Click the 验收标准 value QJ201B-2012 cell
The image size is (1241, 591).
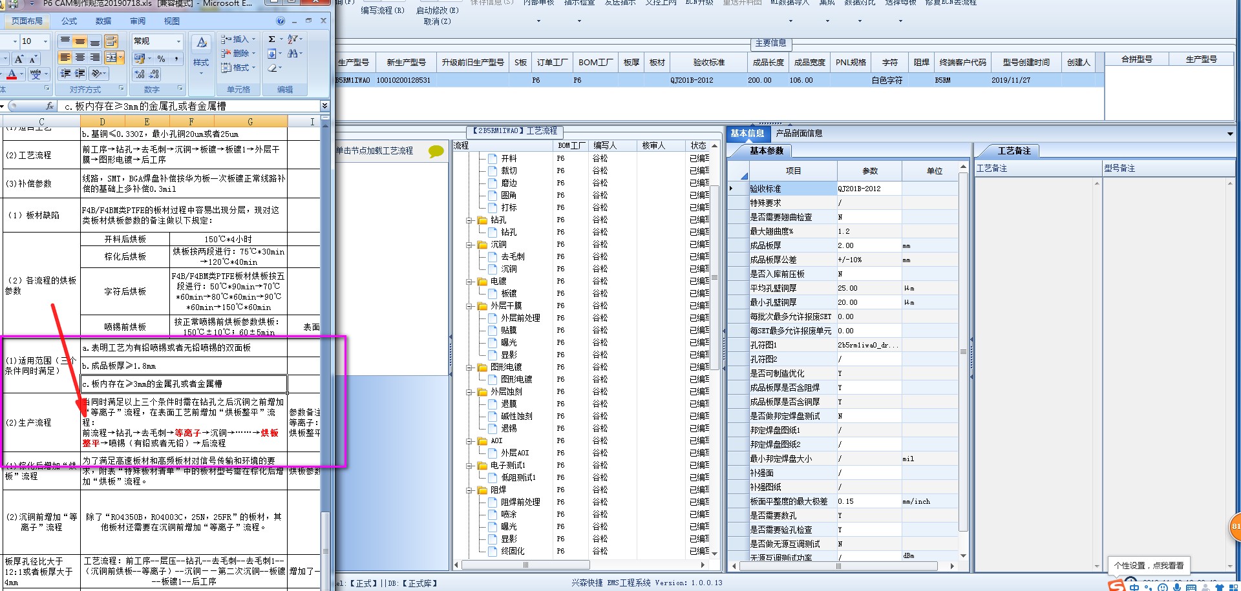[x=869, y=189]
